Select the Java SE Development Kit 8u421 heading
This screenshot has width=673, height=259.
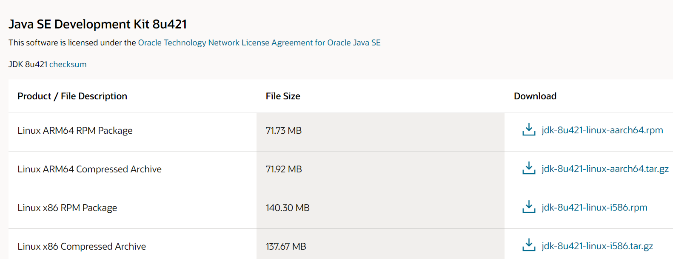98,24
